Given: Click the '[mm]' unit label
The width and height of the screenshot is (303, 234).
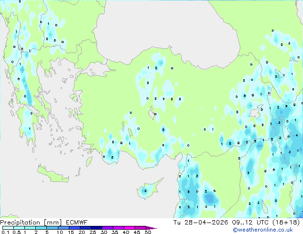Looking at the screenshot, I should [53, 223].
